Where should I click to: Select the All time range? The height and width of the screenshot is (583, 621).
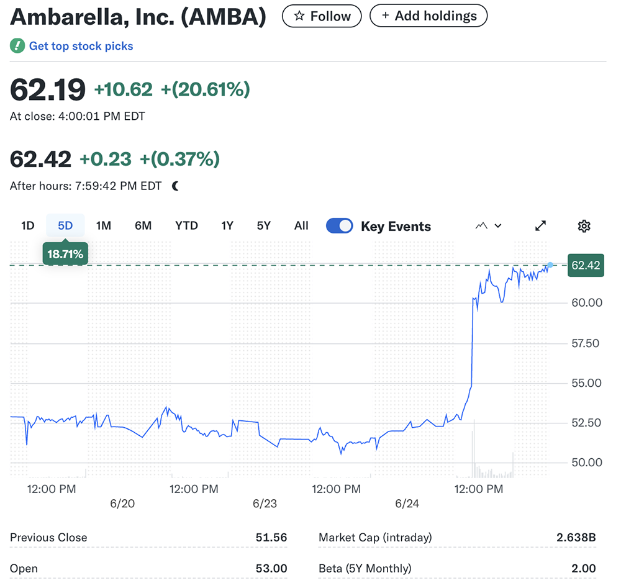[301, 226]
